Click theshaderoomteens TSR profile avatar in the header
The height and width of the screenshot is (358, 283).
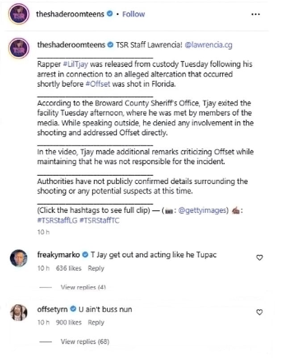[x=20, y=14]
